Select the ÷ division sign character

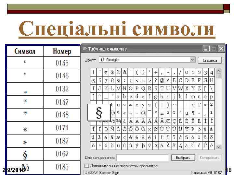pyautogui.click(x=100, y=146)
